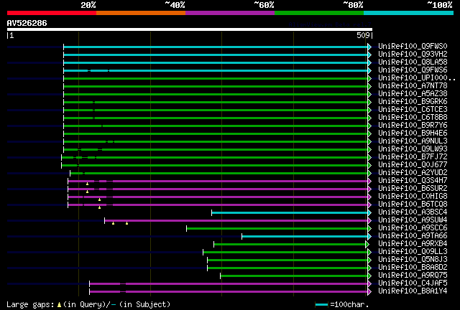This screenshot has height=310, width=460.
Task: Click the cyan =100char. scale bar
Action: [321, 305]
